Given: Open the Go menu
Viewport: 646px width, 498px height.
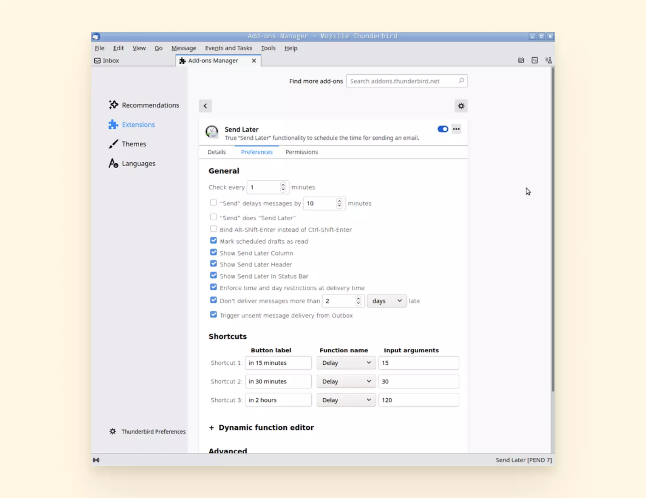Looking at the screenshot, I should click(158, 48).
